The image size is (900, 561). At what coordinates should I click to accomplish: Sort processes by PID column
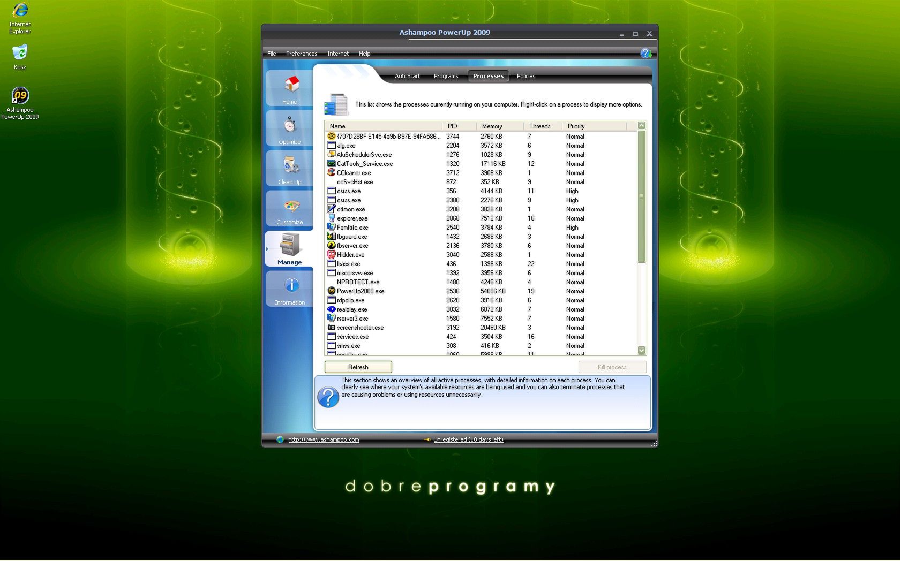tap(459, 126)
